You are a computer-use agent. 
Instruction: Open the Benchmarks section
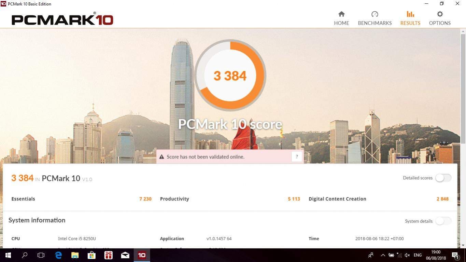[375, 18]
